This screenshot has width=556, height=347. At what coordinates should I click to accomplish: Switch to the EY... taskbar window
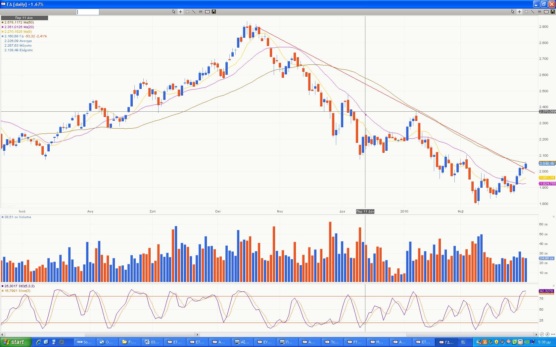coord(265,342)
